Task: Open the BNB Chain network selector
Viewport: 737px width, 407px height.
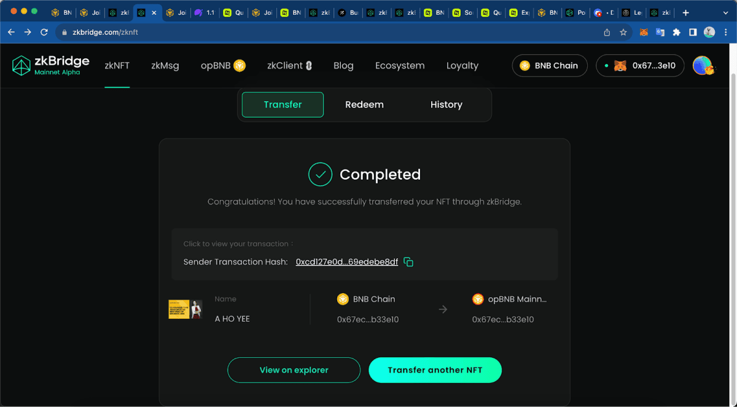Action: coord(550,66)
